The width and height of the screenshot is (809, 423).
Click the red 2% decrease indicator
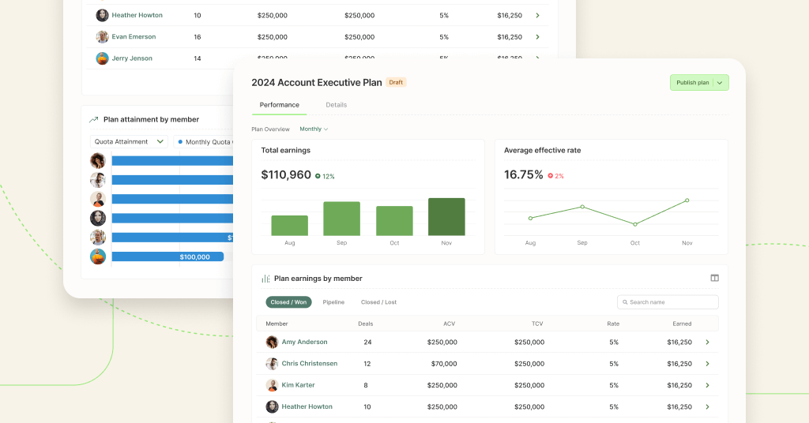coord(555,176)
